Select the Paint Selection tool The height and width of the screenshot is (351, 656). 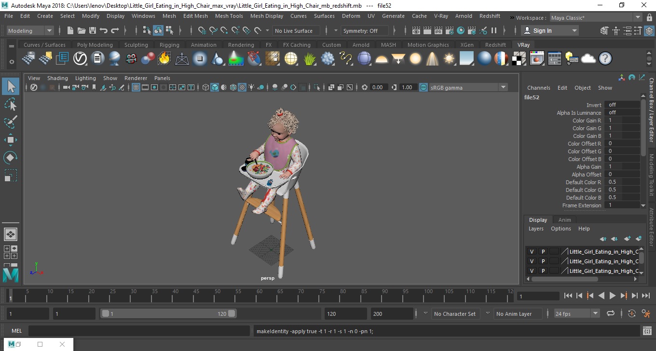[x=11, y=122]
